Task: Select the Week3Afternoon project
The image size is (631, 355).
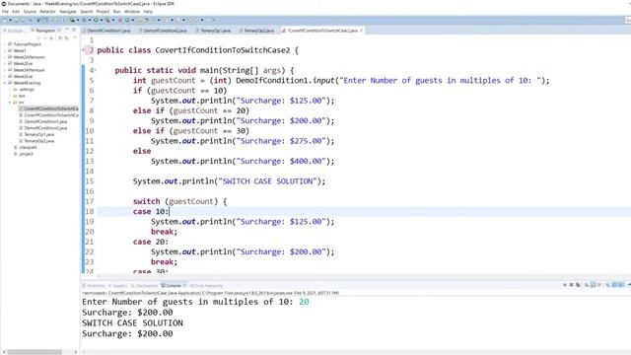Action: (x=29, y=70)
